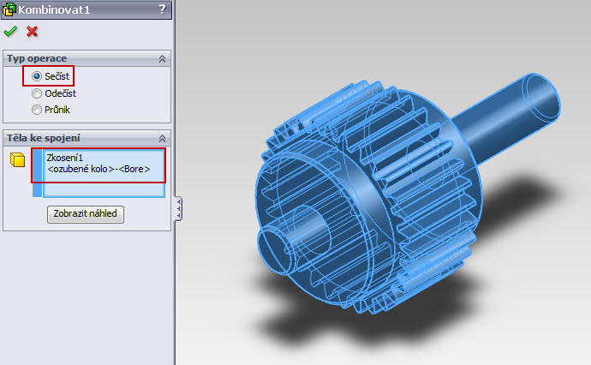Cancel the operation with the red X
This screenshot has width=591, height=365.
coord(32,32)
